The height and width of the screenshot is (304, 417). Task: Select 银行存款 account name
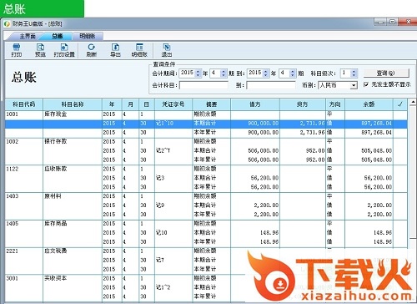tap(56, 141)
